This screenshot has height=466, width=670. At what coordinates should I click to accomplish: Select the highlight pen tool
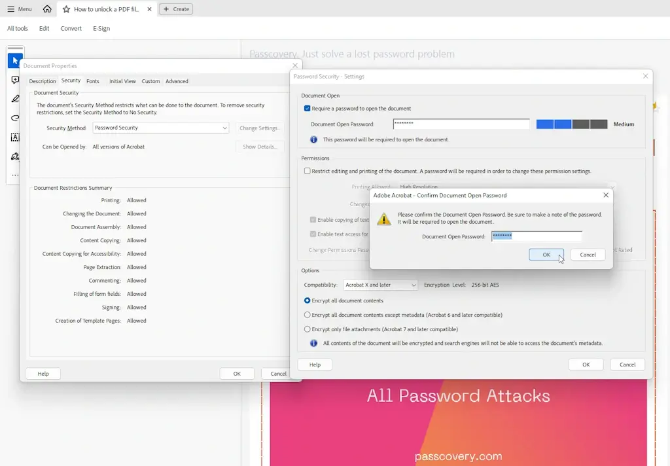(15, 99)
